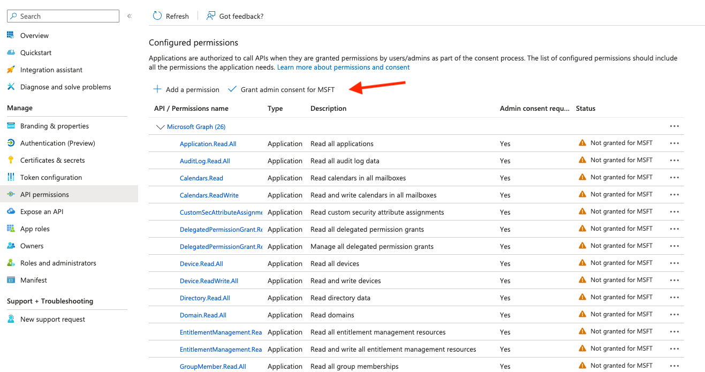Click the Refresh circular arrow icon
This screenshot has width=705, height=372.
(x=157, y=16)
